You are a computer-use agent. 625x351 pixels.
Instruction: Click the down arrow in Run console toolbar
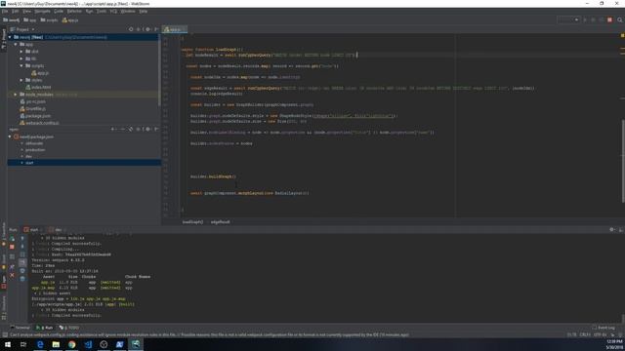click(x=22, y=247)
